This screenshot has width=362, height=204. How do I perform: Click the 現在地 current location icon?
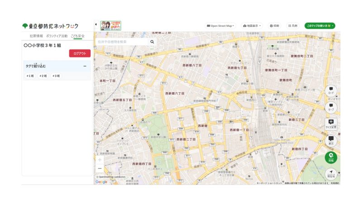331,174
